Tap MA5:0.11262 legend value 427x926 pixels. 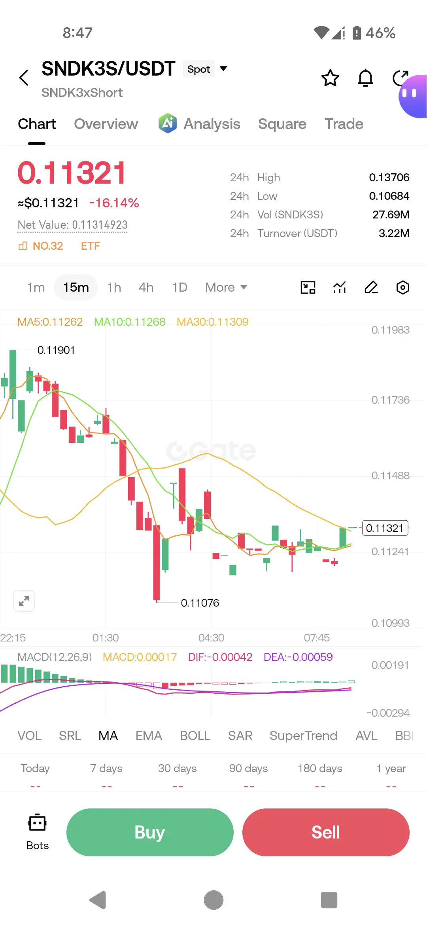(50, 322)
